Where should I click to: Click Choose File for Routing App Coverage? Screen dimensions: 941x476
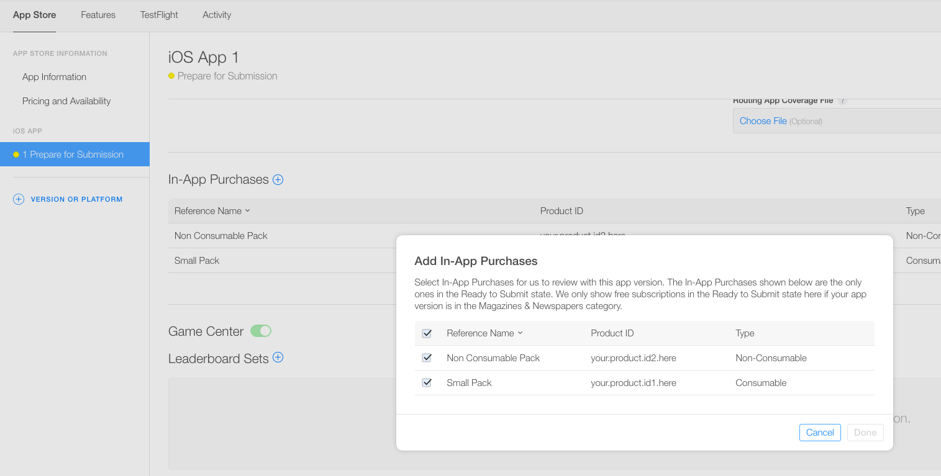pyautogui.click(x=763, y=120)
